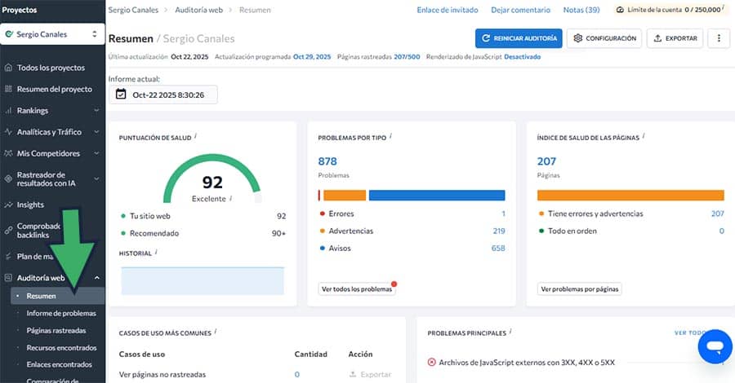Click the blue Avisos segment of issues bar
The width and height of the screenshot is (735, 383).
tap(436, 196)
